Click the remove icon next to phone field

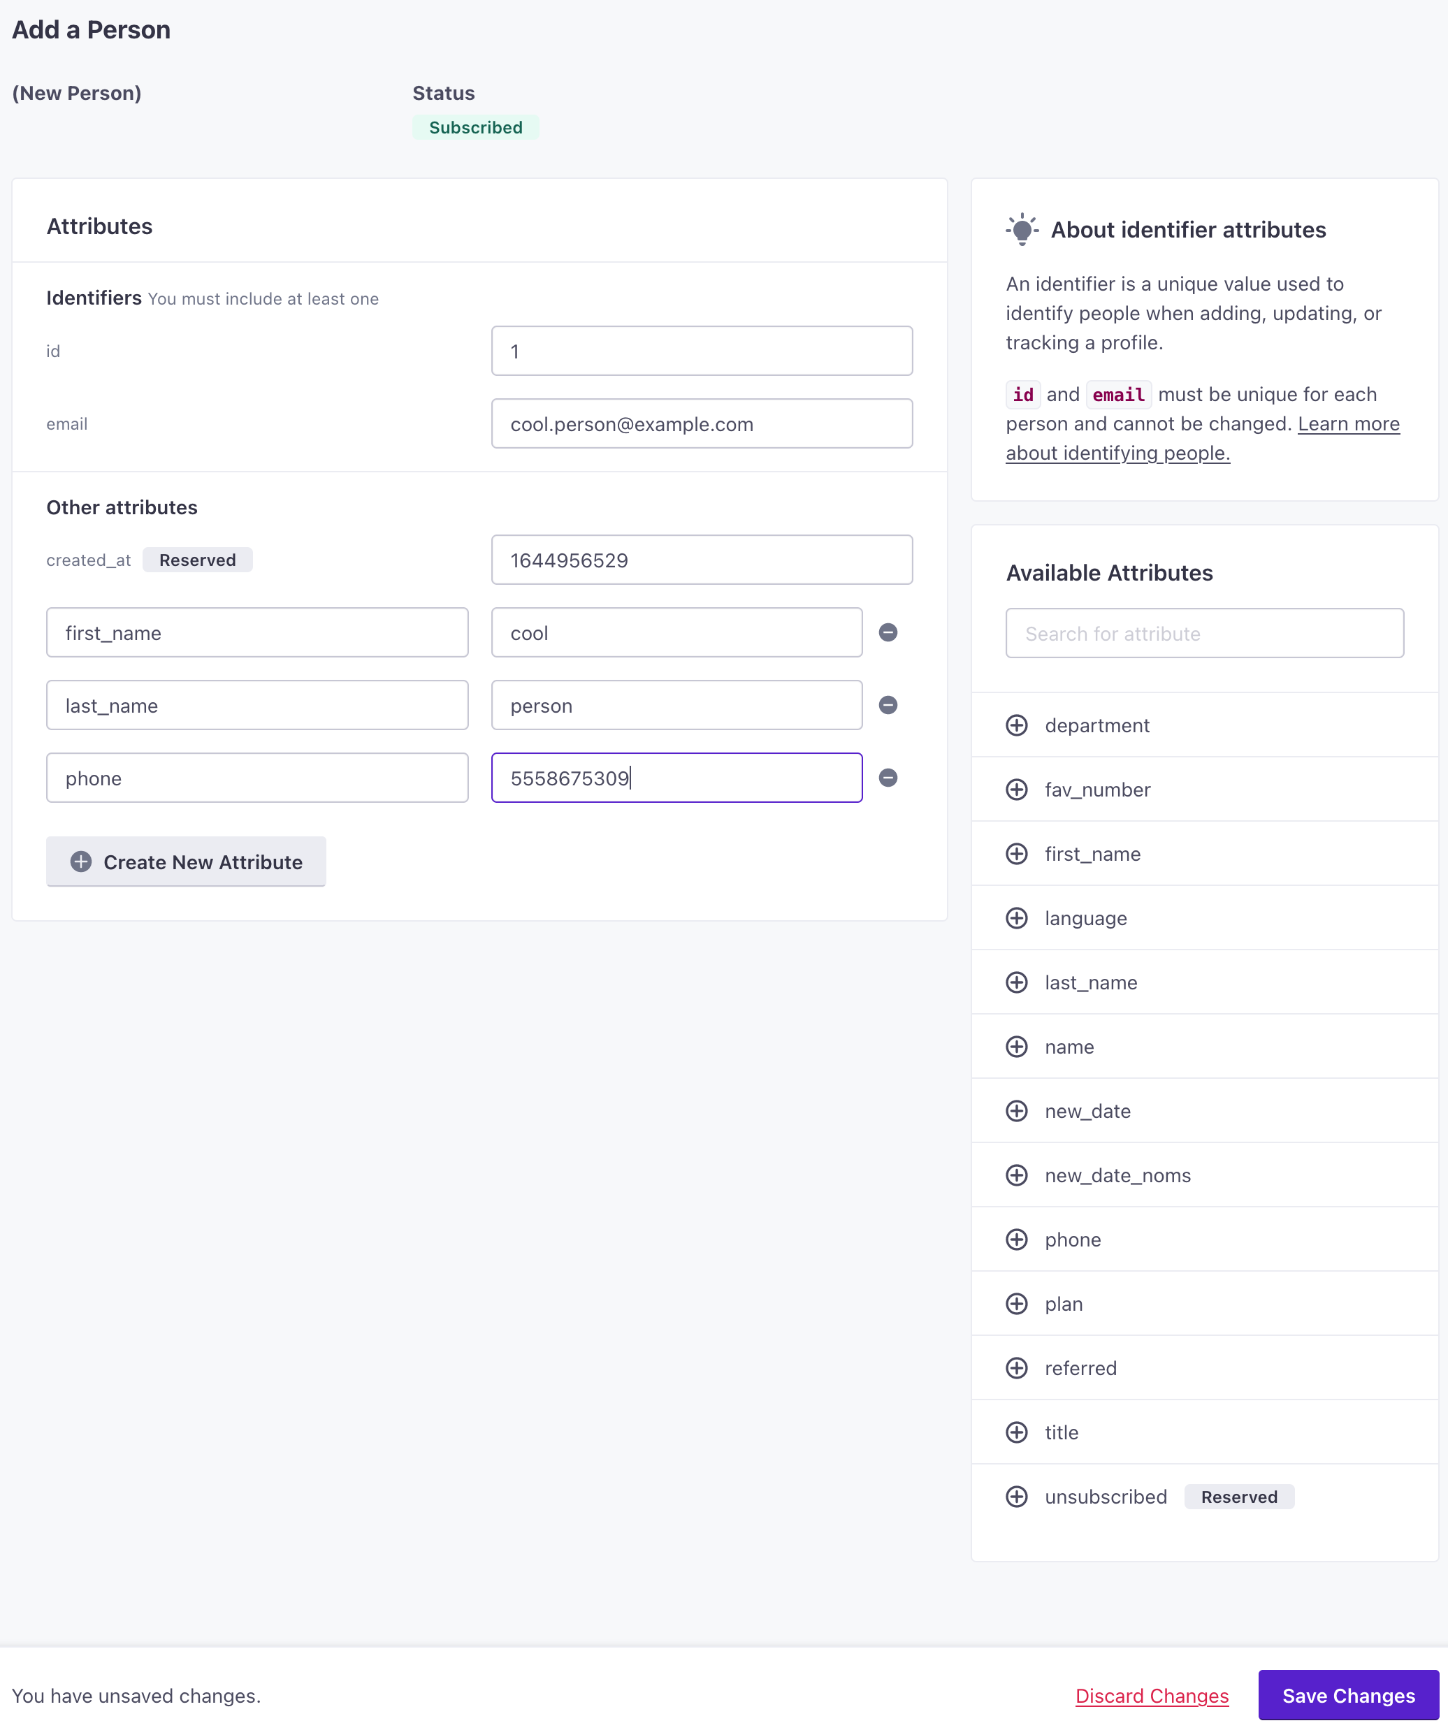coord(889,778)
